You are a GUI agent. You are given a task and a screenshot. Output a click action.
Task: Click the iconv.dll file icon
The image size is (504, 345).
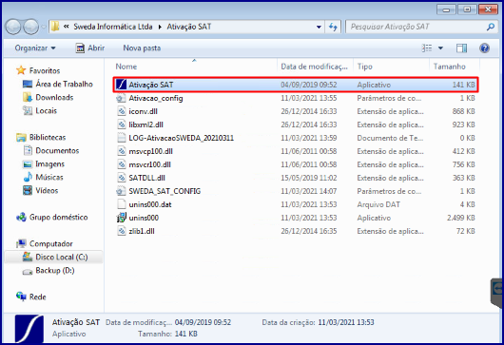[121, 111]
